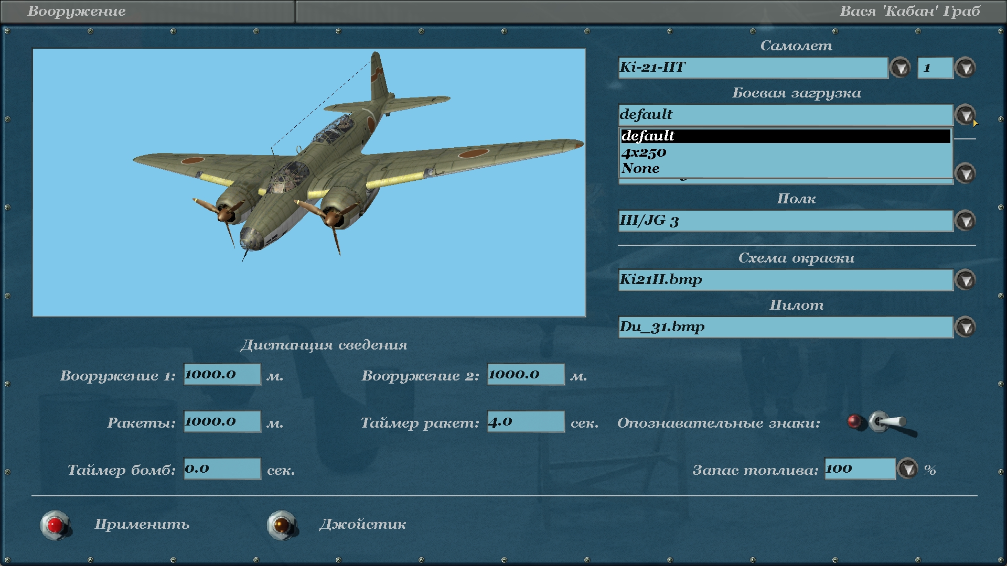Click the amber Джойстик button
Screen dimensions: 1007x566
pos(282,525)
